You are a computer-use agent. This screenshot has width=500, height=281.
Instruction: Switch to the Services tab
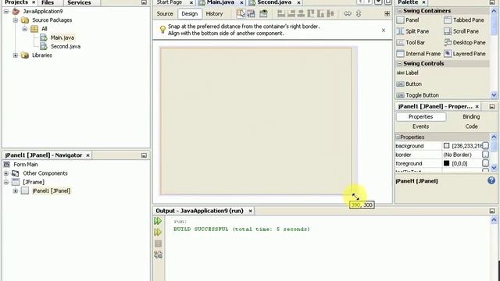click(79, 2)
